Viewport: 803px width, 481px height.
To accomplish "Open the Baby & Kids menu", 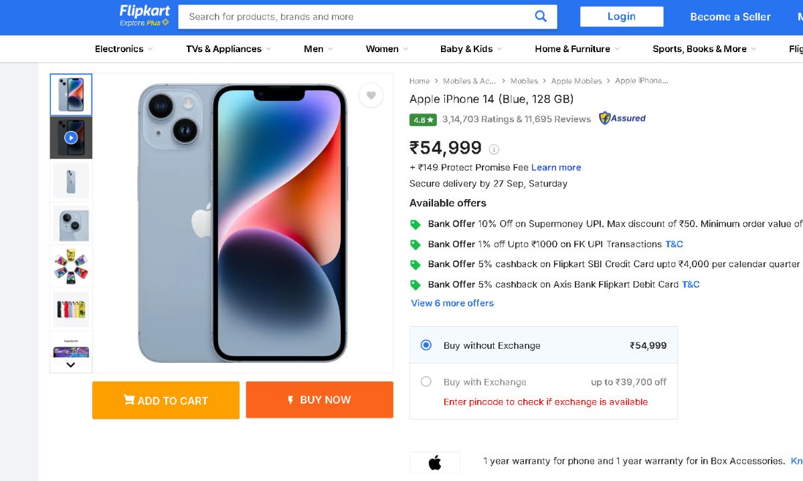I will coord(470,49).
